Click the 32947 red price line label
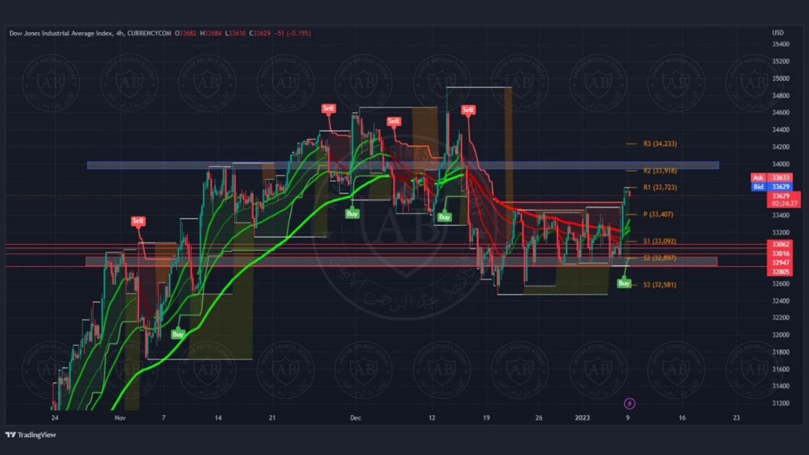809x455 pixels. [780, 263]
